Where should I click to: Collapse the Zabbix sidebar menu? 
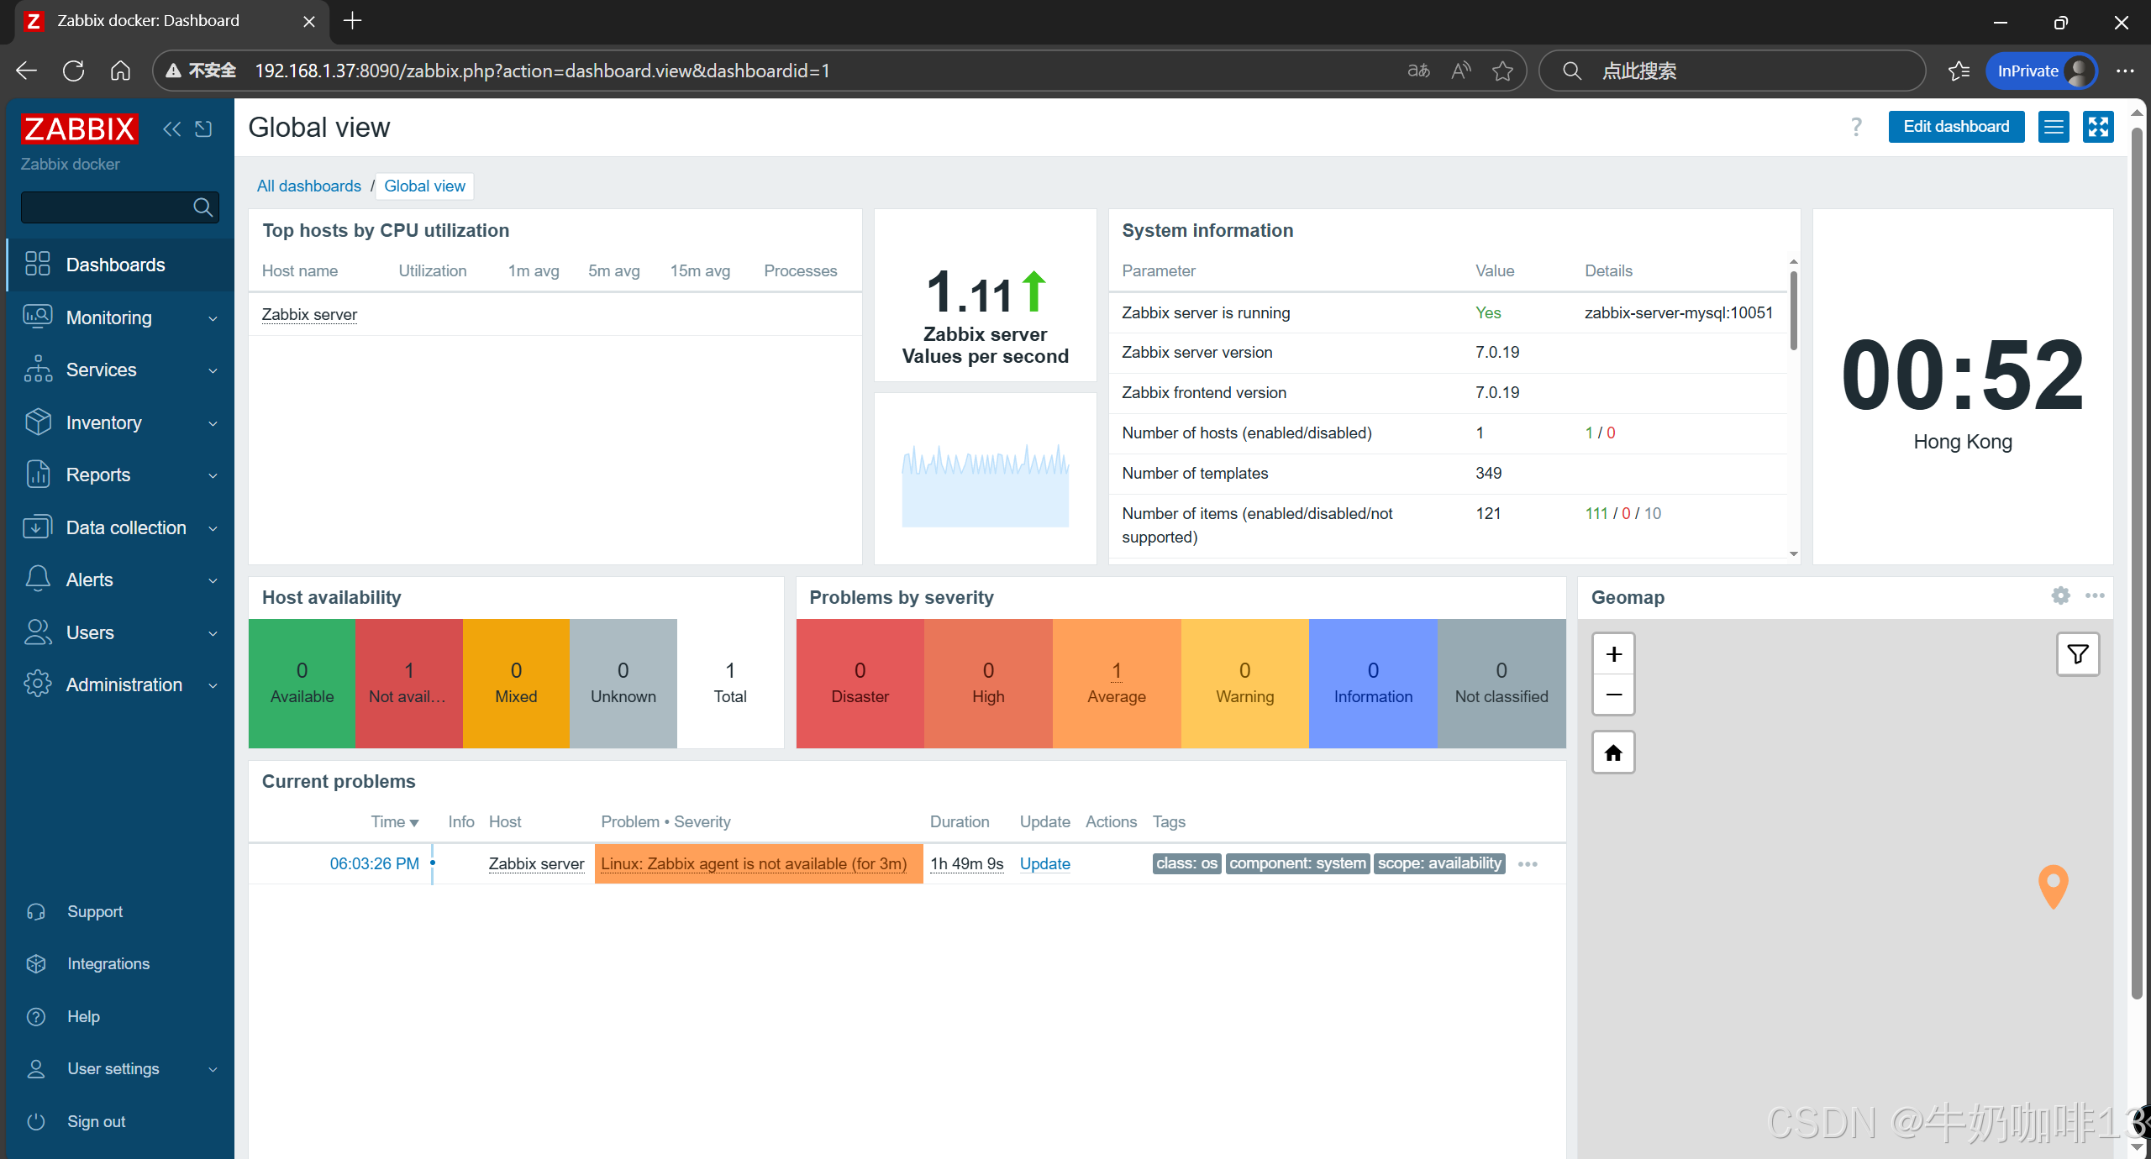coord(171,128)
